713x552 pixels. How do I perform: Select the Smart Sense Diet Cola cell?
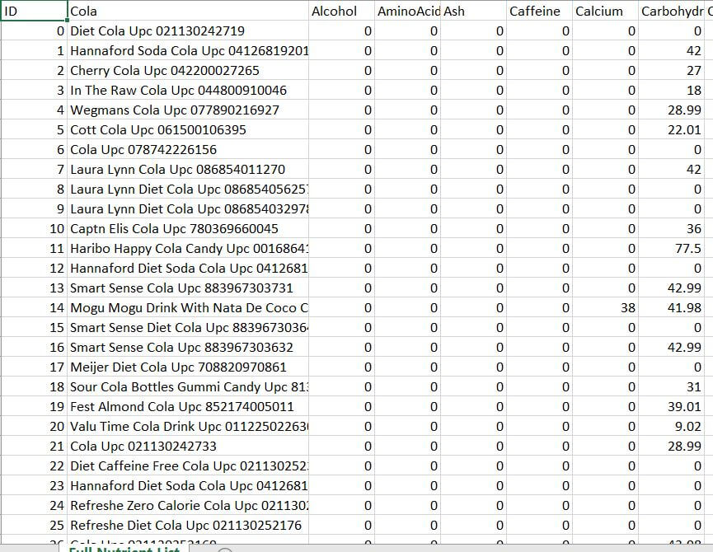(x=188, y=327)
